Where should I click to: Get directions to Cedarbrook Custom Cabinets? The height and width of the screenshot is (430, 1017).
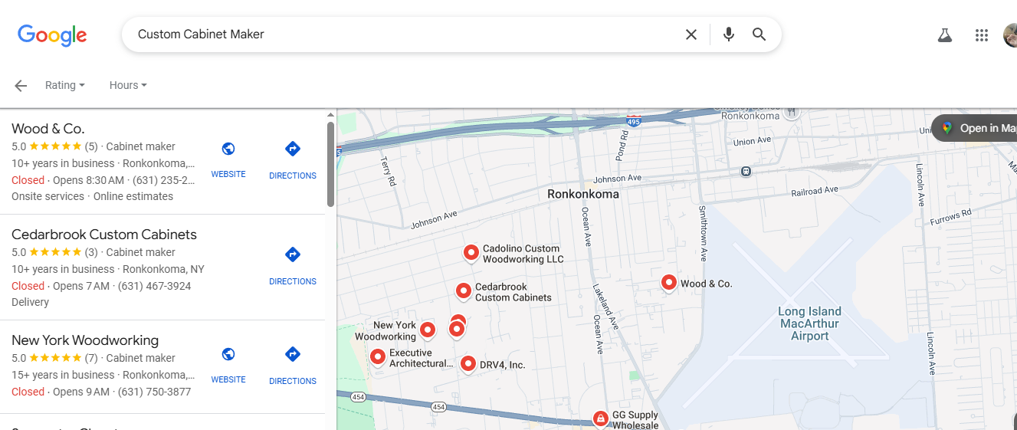[293, 254]
